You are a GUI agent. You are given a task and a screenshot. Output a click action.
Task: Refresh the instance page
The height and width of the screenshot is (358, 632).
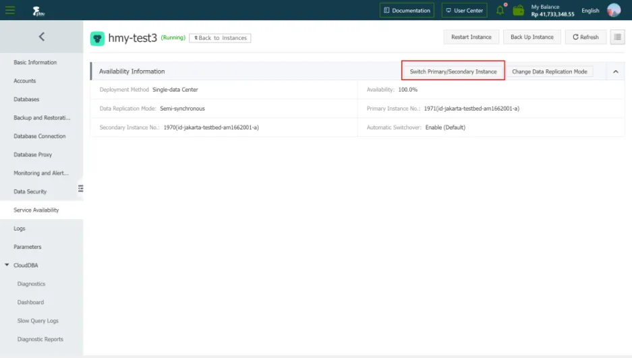tap(585, 37)
